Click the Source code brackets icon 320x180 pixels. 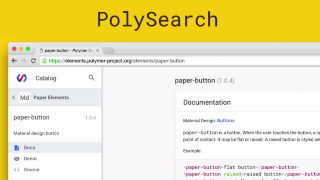[x=17, y=169]
